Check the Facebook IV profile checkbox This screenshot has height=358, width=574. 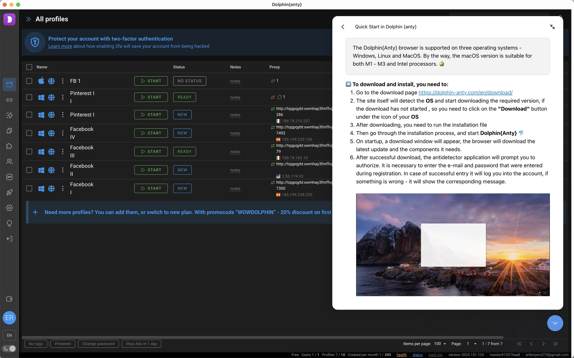pyautogui.click(x=29, y=133)
